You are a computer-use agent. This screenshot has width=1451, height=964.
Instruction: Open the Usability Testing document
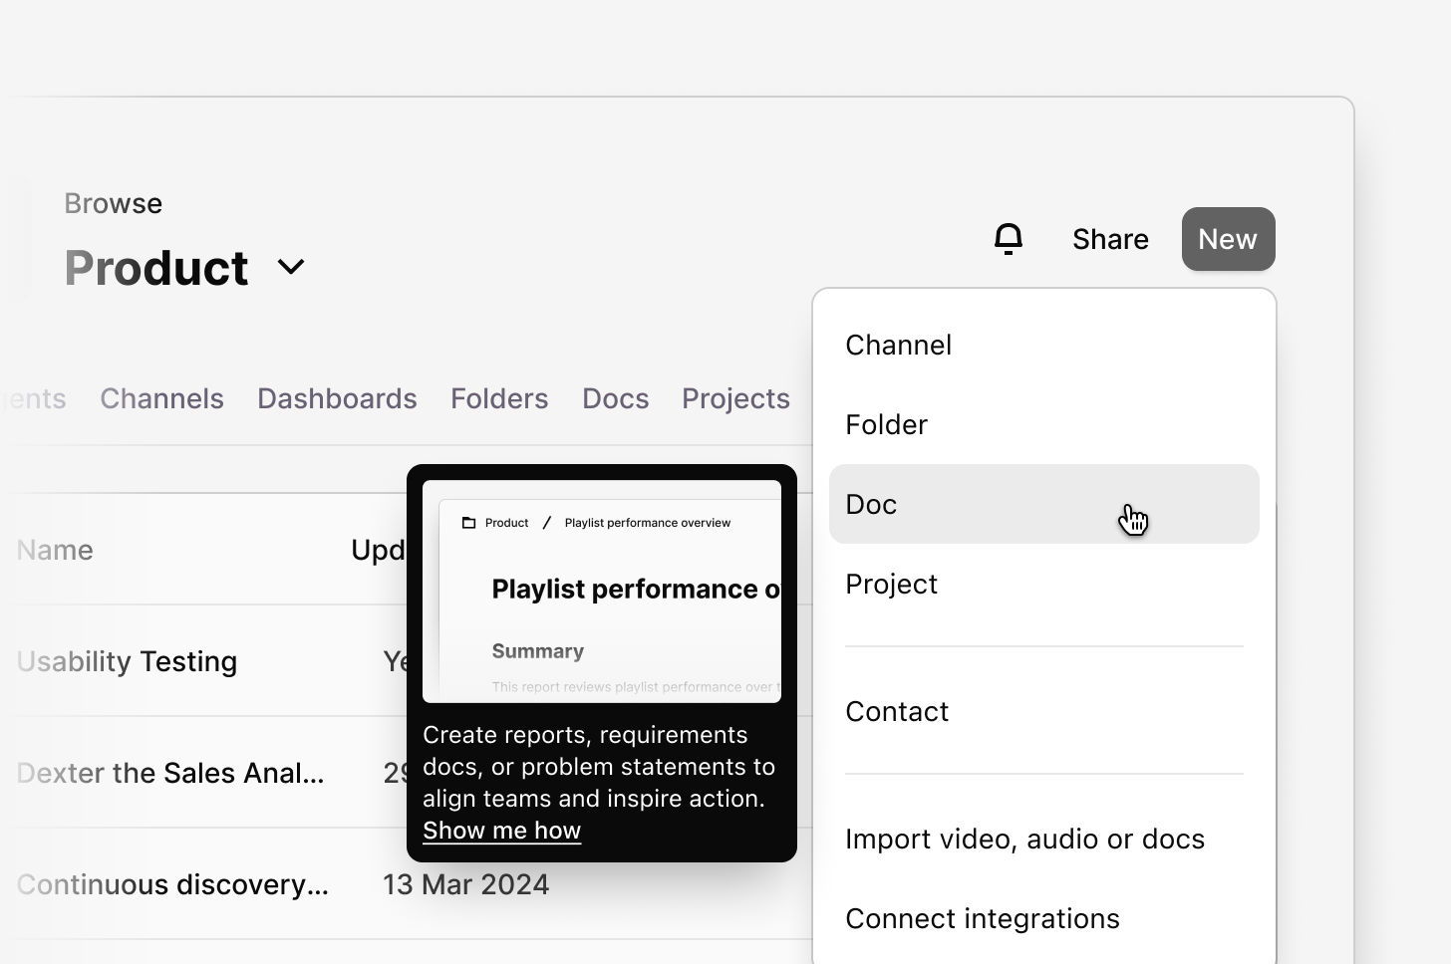127,661
